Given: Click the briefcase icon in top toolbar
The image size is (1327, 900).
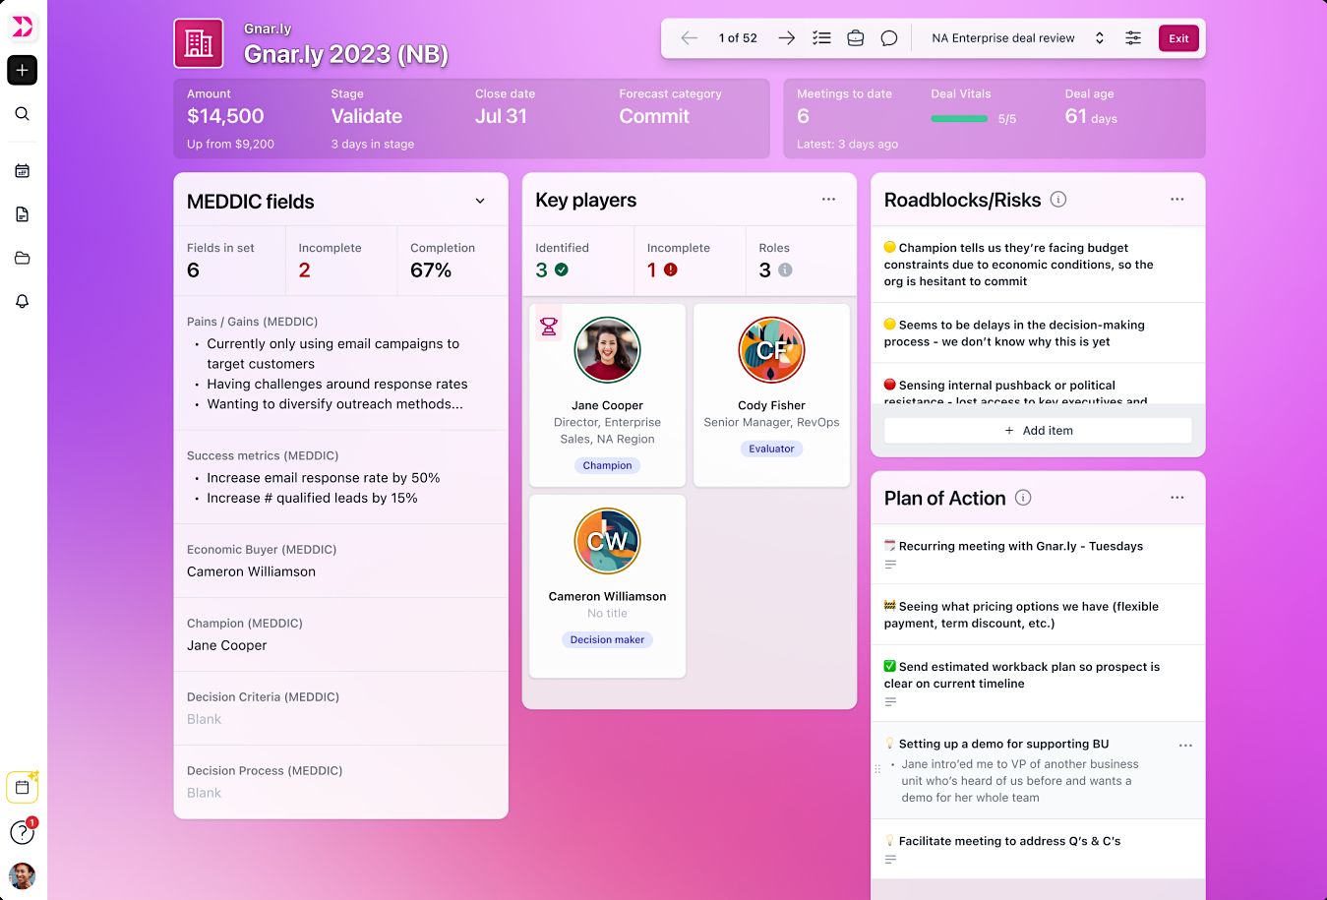Looking at the screenshot, I should coord(856,38).
